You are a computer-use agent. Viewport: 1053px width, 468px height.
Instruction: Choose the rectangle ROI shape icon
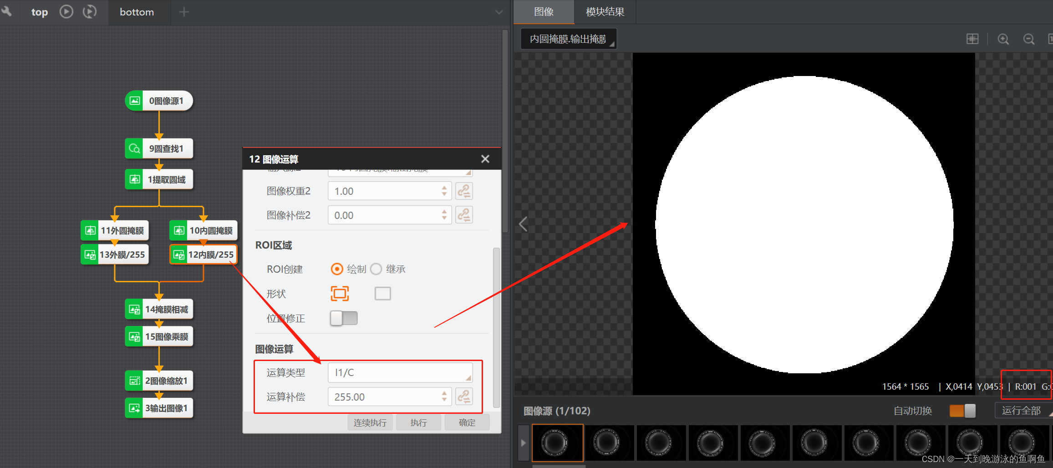[x=383, y=294]
